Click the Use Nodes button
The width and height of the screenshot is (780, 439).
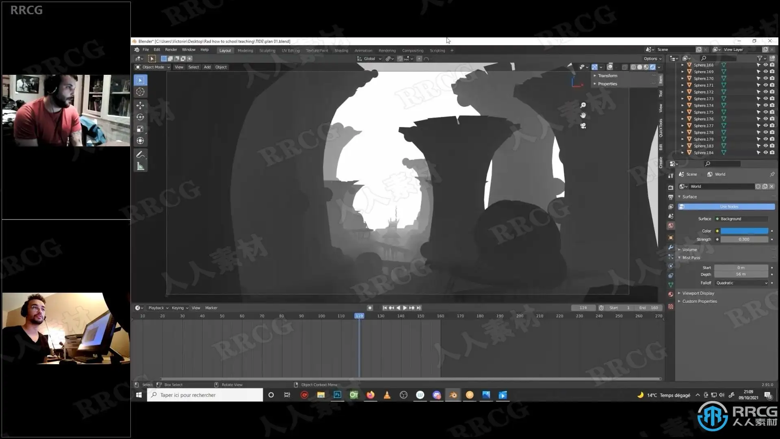(x=729, y=206)
